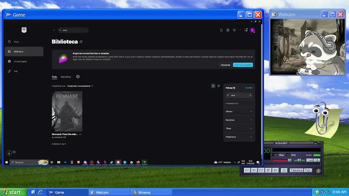Open the three-dots menu for Remnant

click(x=80, y=134)
